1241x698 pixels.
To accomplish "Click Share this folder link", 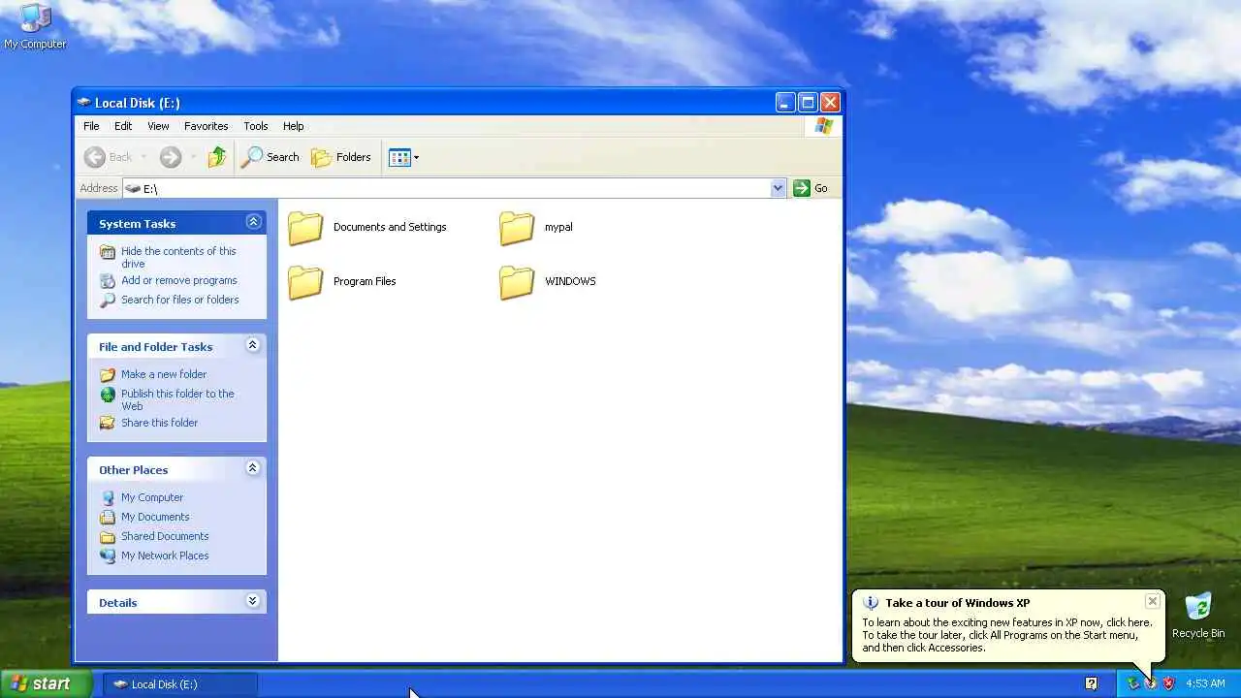I will coord(159,423).
